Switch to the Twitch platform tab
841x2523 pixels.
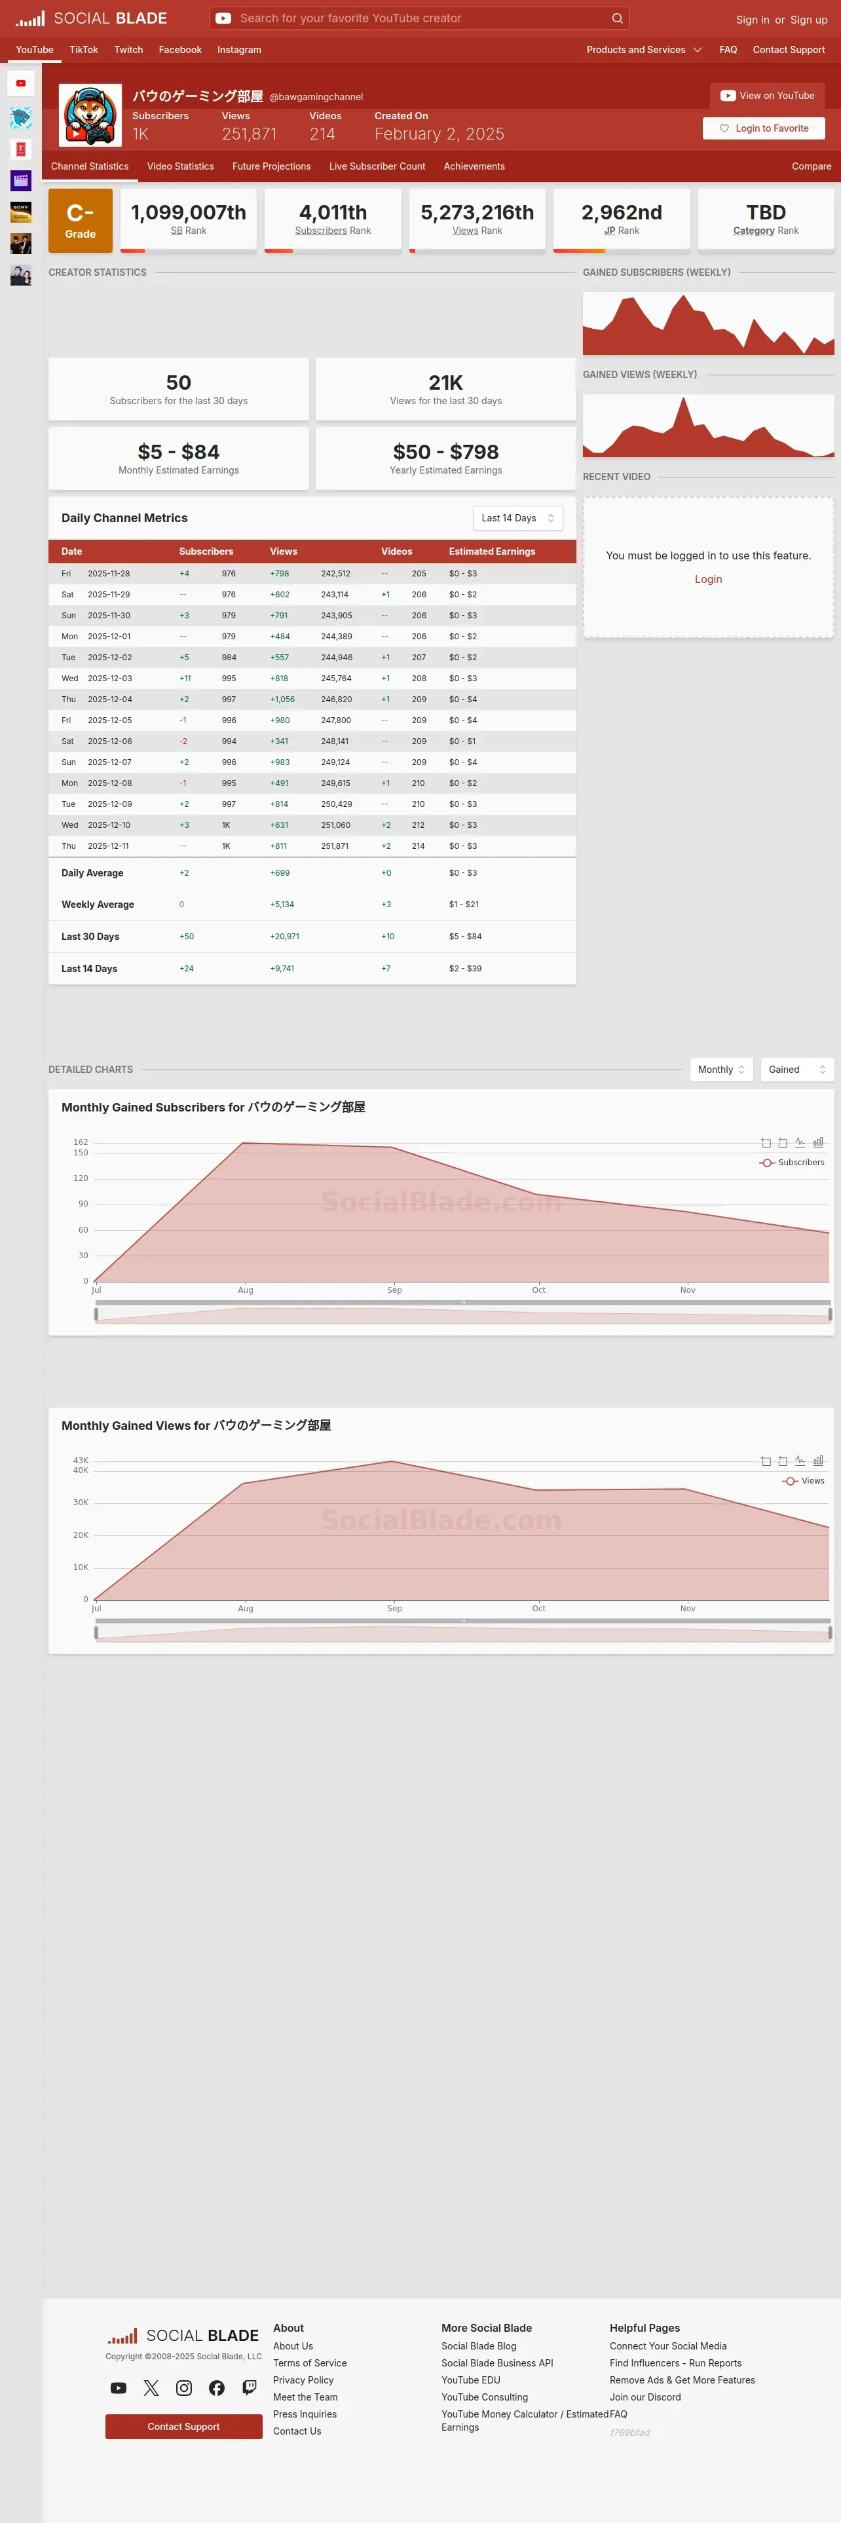tap(128, 50)
